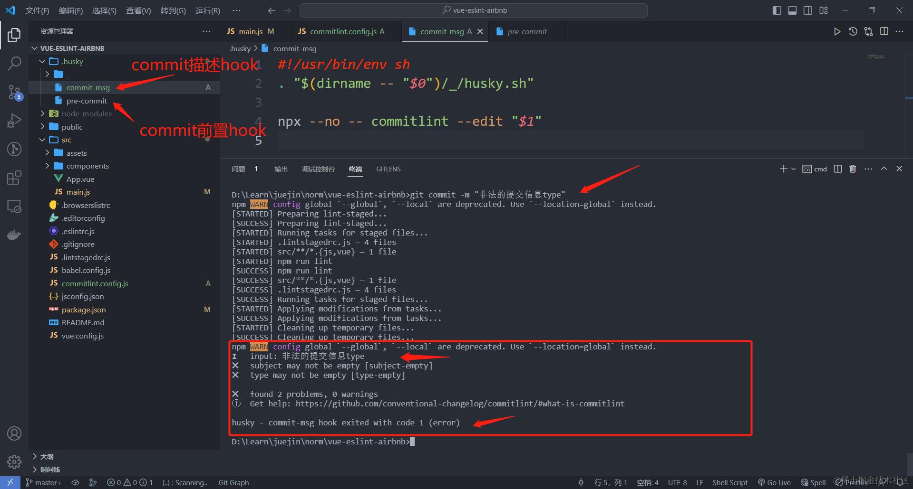
Task: Go back in navigation history
Action: pyautogui.click(x=272, y=10)
